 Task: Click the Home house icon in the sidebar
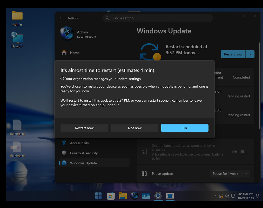point(64,53)
